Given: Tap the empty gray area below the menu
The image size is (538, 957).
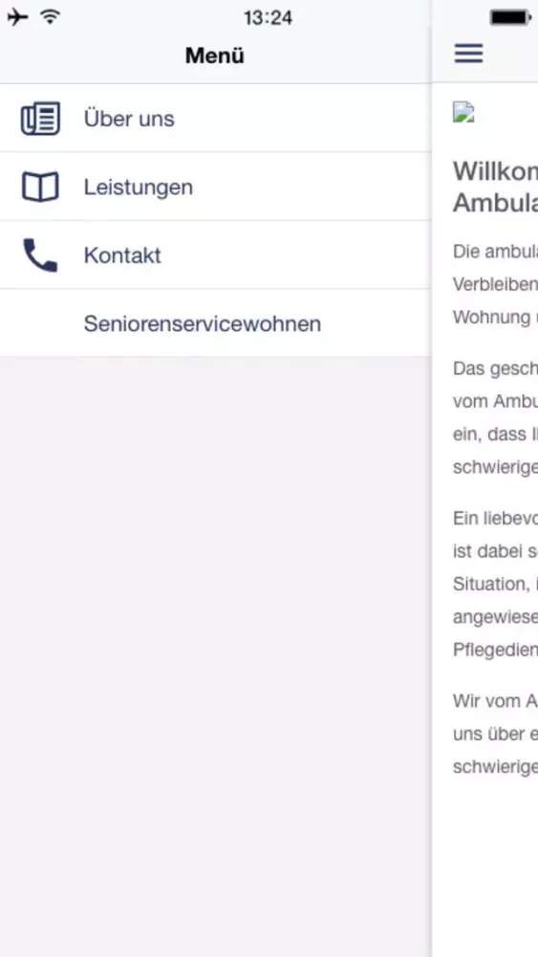Looking at the screenshot, I should click(x=215, y=657).
